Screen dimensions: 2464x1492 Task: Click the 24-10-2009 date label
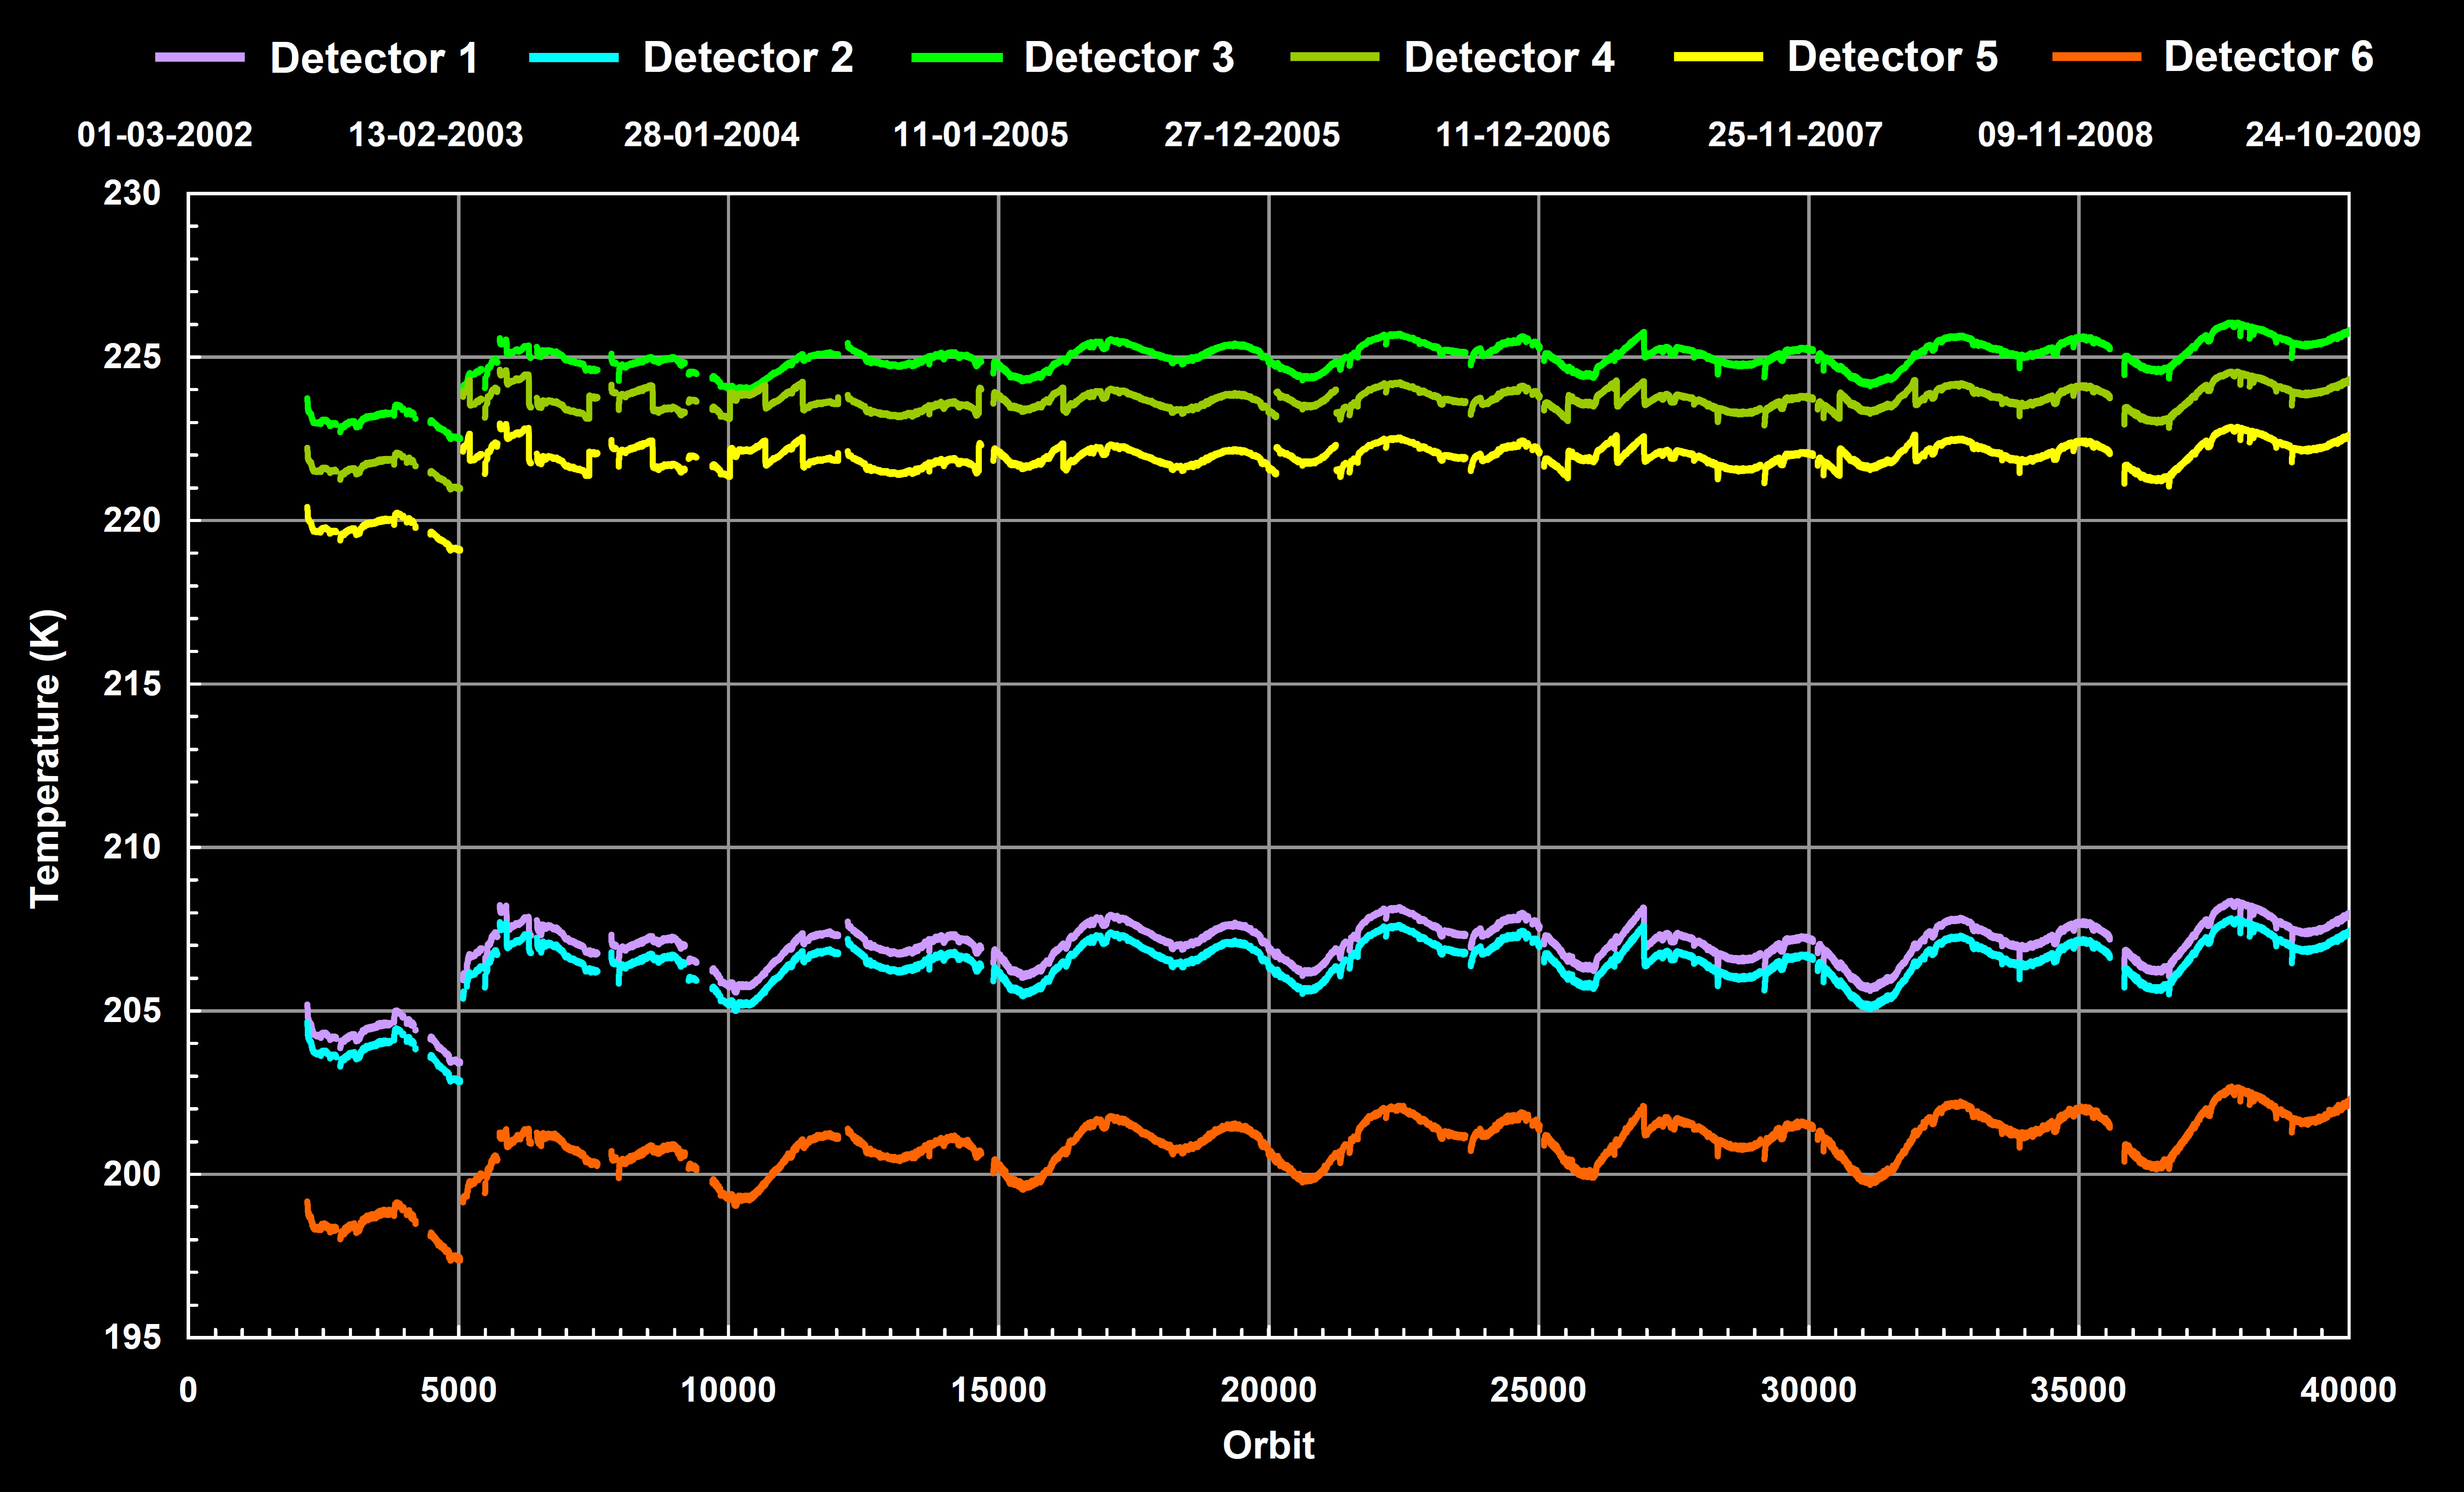(x=2332, y=134)
